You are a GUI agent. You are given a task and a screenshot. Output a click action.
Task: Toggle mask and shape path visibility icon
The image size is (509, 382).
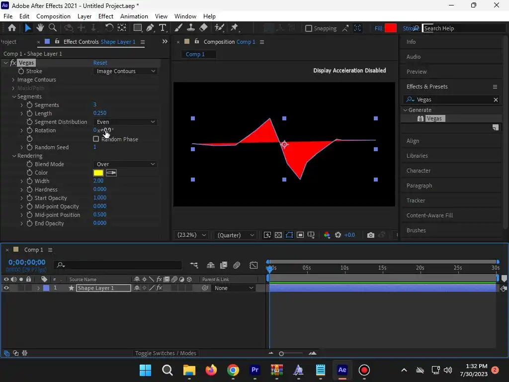[x=289, y=235]
